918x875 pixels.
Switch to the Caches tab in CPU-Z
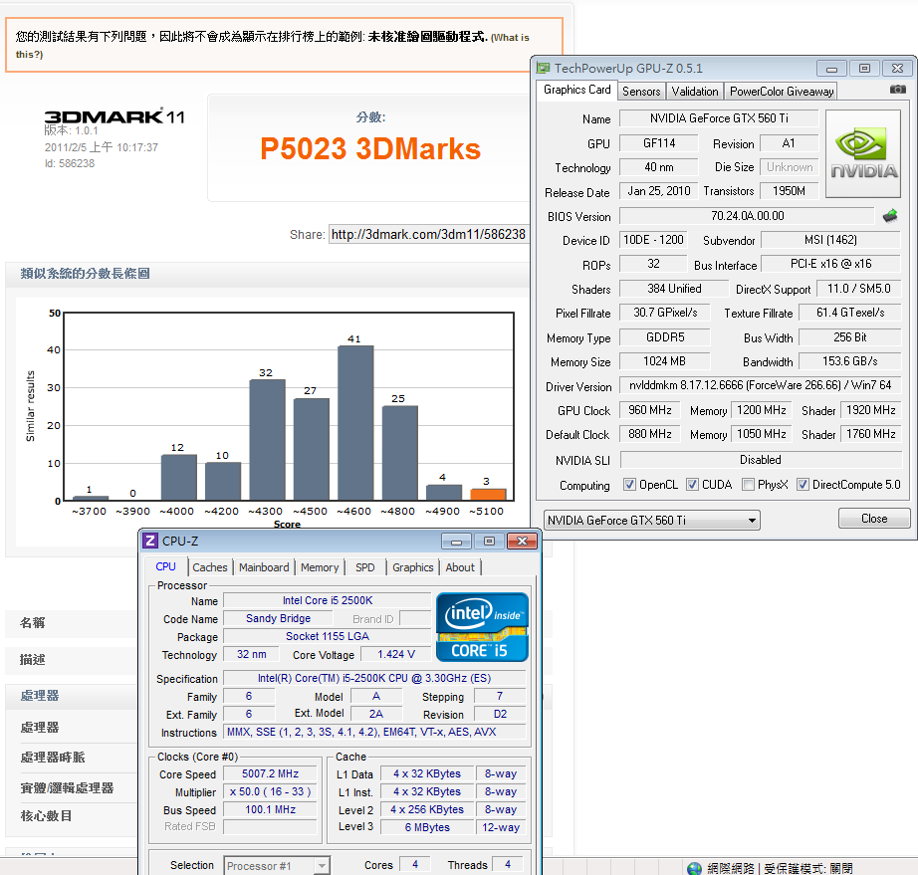(210, 567)
